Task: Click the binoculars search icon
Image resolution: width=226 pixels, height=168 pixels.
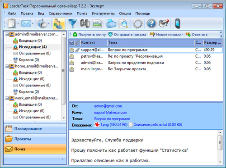Action: point(85,23)
